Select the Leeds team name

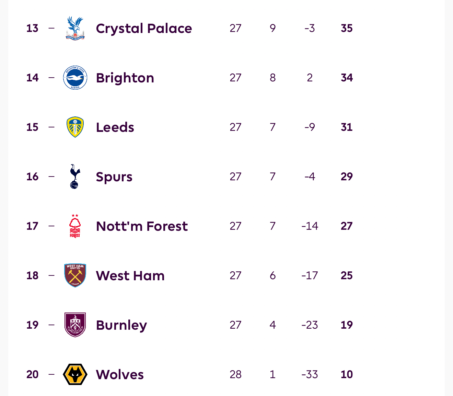[115, 127]
